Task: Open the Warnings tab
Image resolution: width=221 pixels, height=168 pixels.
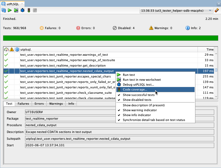Action: 56,104
